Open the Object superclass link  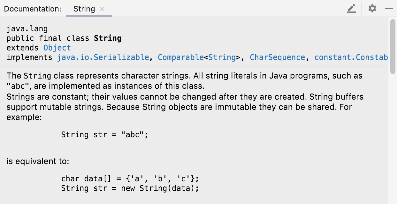pyautogui.click(x=57, y=48)
